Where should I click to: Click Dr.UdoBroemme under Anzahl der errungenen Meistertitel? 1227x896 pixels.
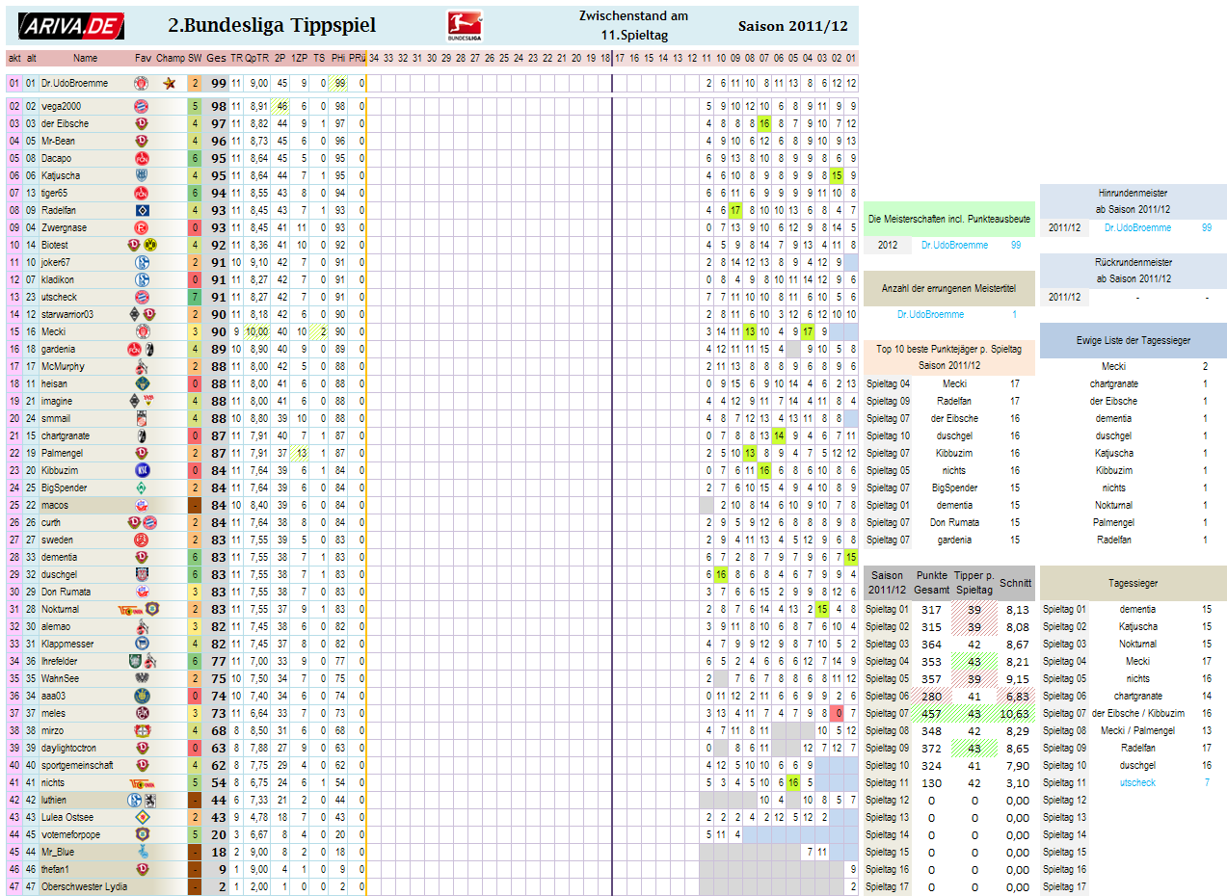[x=930, y=315]
